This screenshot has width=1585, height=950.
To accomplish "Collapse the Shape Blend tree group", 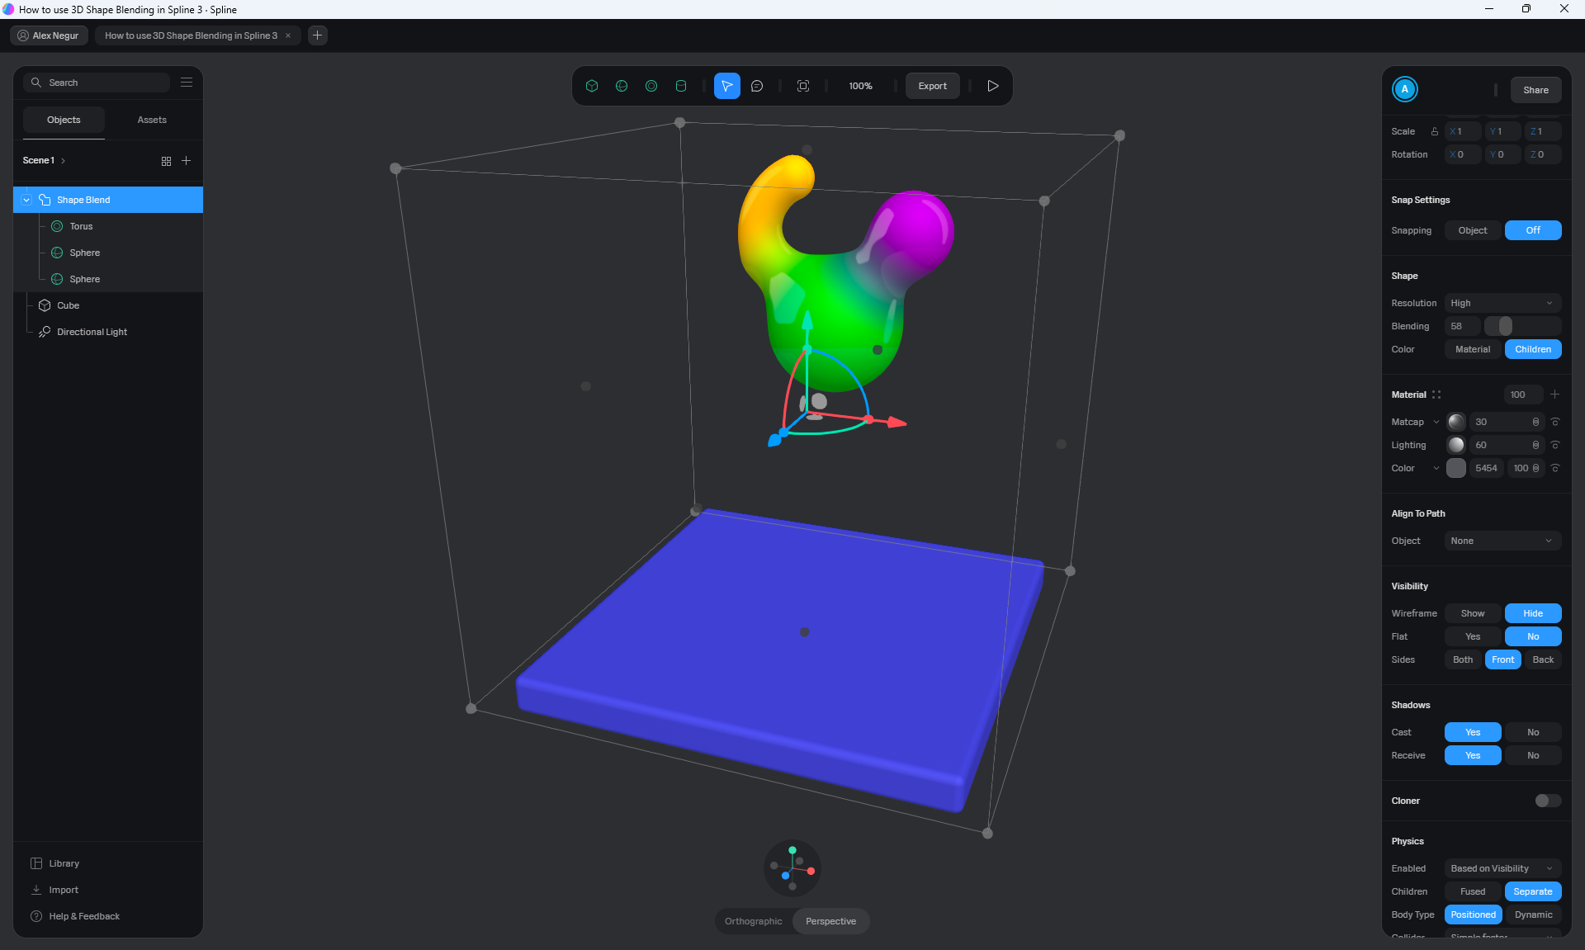I will click(x=26, y=200).
